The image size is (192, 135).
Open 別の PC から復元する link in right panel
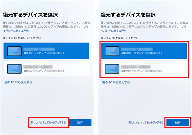pos(116,82)
